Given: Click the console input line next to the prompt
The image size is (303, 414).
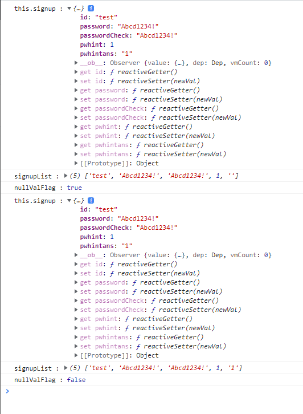Looking at the screenshot, I should [x=157, y=391].
